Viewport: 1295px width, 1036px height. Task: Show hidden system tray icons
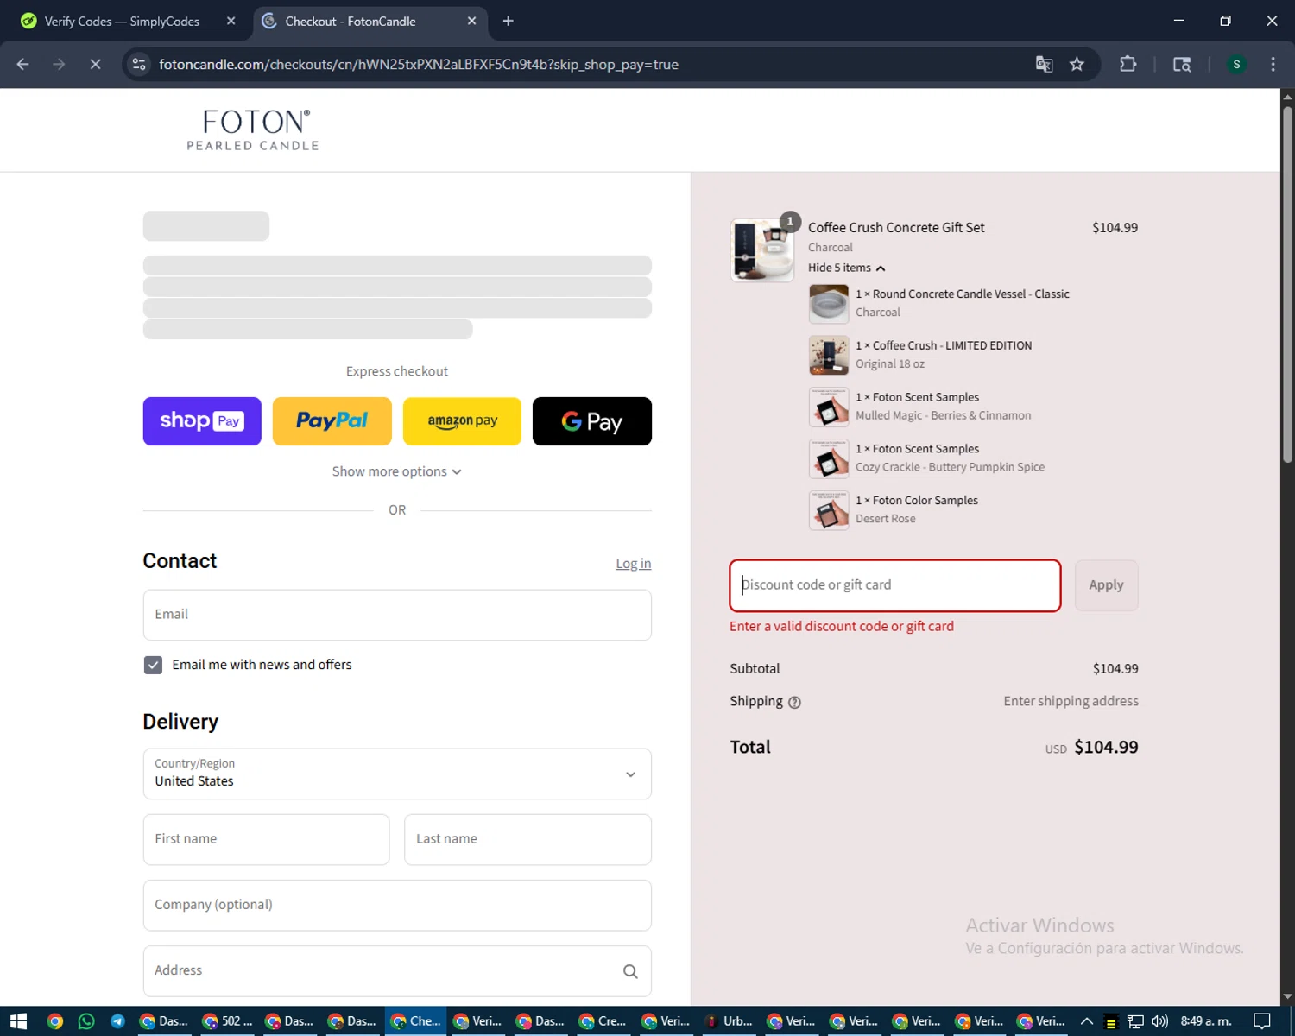[x=1087, y=1021]
